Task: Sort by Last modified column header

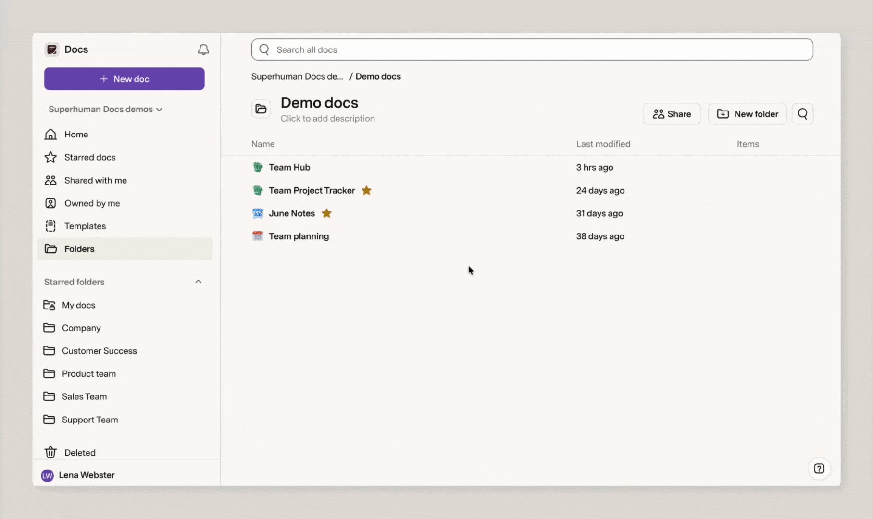Action: 603,144
